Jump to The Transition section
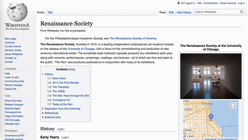The height and width of the screenshot is (140, 248). click(61, 87)
